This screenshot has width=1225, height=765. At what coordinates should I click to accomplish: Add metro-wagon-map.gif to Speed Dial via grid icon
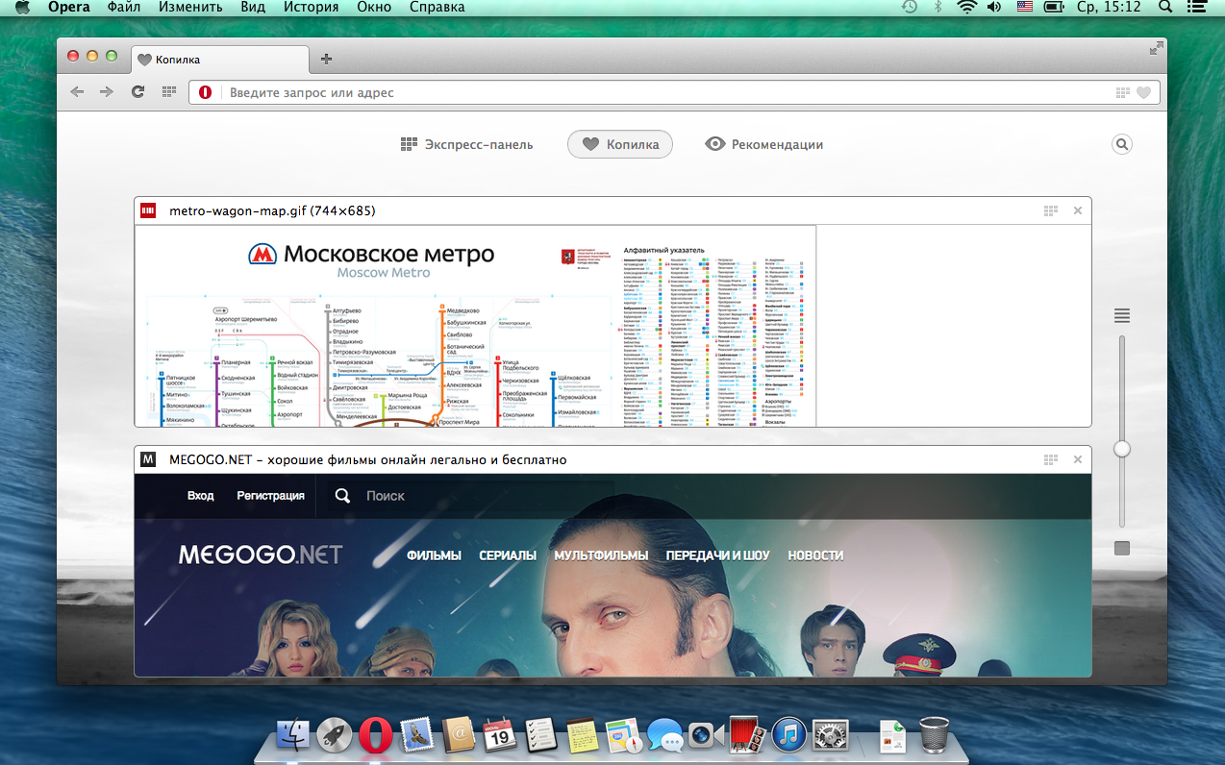coord(1050,210)
